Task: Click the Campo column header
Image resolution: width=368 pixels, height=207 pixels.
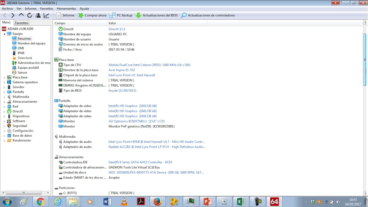Action: (80, 23)
